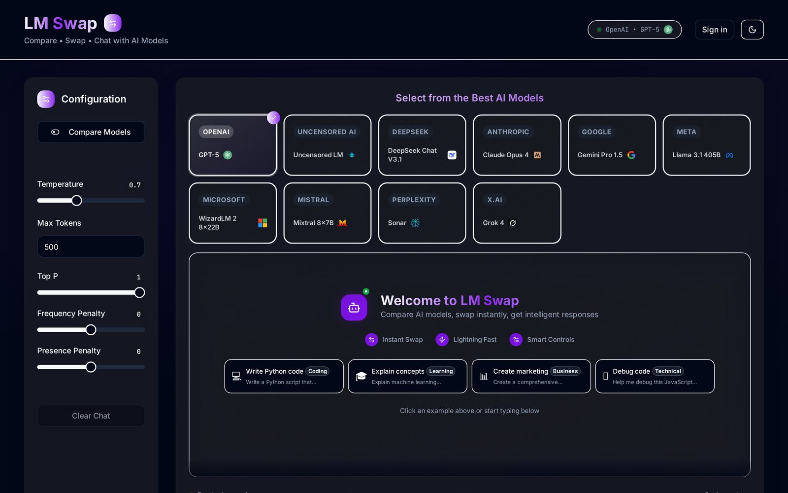
Task: Click the Smart Controls icon
Action: [x=516, y=340]
